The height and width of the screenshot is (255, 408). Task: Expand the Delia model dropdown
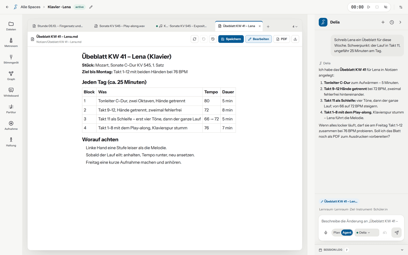coord(367,233)
